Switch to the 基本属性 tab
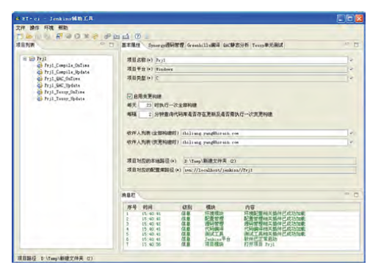 tap(131, 45)
